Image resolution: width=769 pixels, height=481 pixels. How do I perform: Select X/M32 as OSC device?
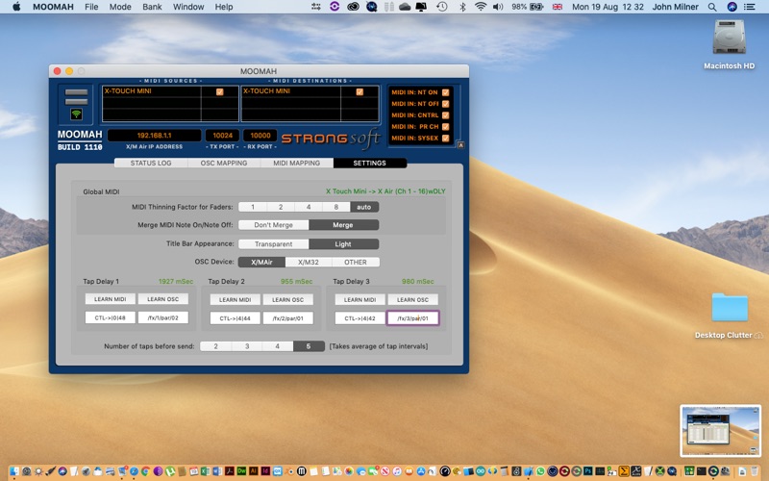point(309,262)
